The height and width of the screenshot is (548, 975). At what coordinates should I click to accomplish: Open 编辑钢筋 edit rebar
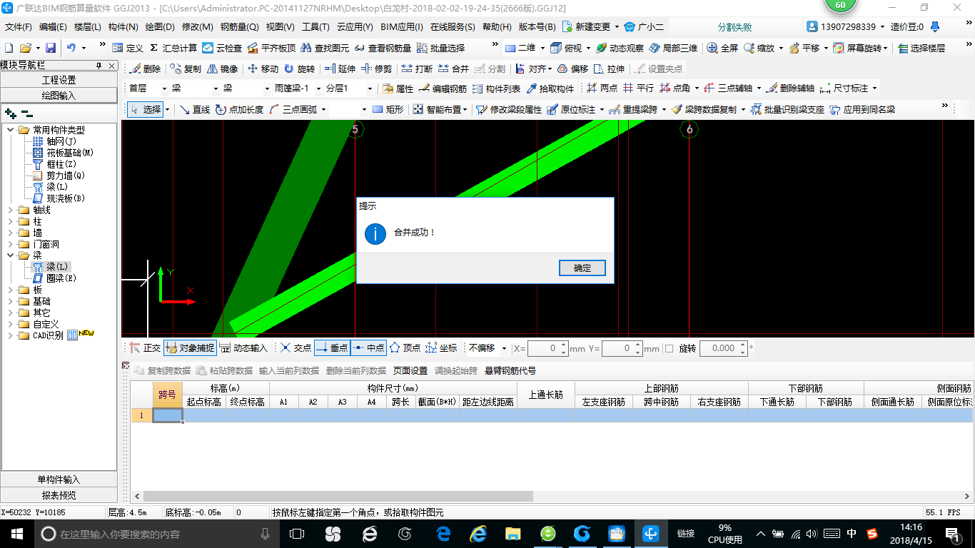443,89
